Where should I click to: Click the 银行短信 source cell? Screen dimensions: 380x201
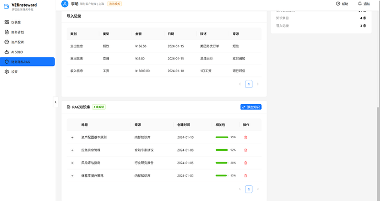pyautogui.click(x=239, y=71)
